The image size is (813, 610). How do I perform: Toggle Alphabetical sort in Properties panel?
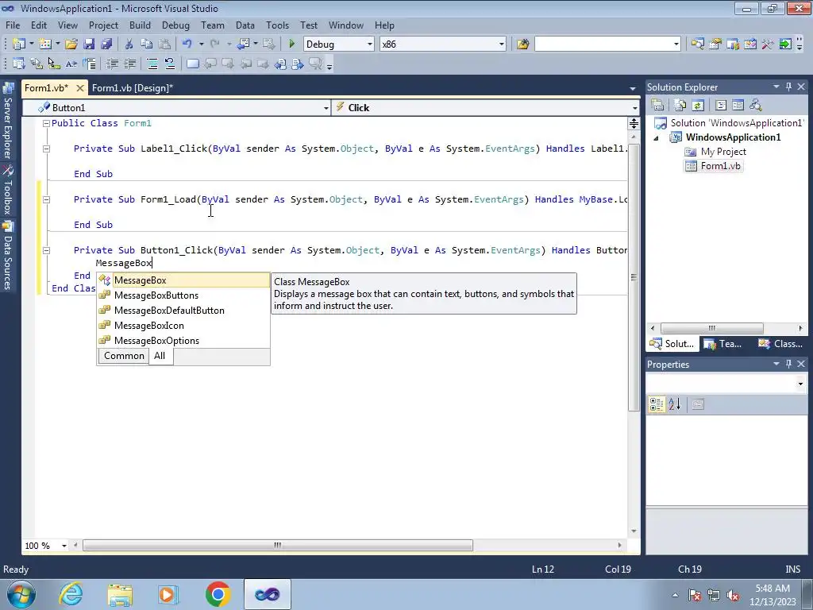pyautogui.click(x=674, y=404)
